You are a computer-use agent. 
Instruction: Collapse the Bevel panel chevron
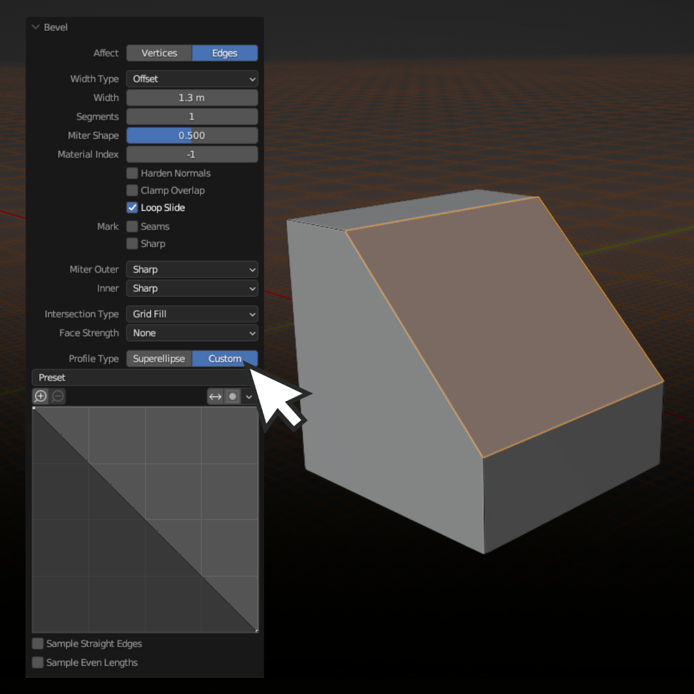(36, 28)
